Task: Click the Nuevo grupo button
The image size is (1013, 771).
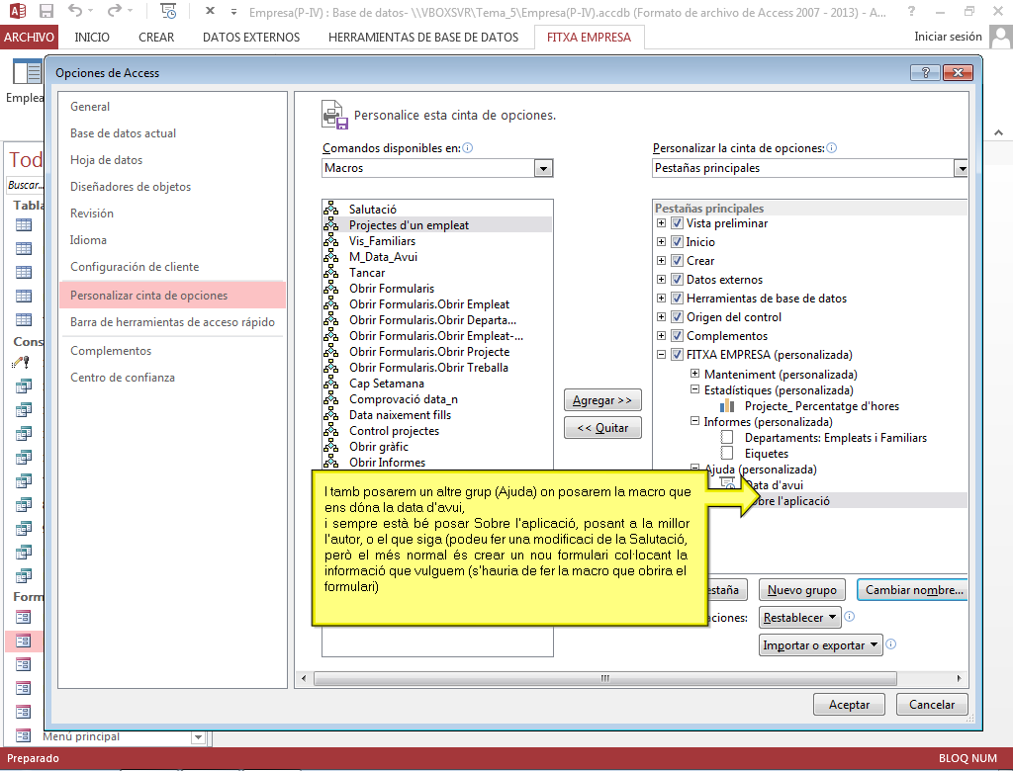Action: [801, 589]
